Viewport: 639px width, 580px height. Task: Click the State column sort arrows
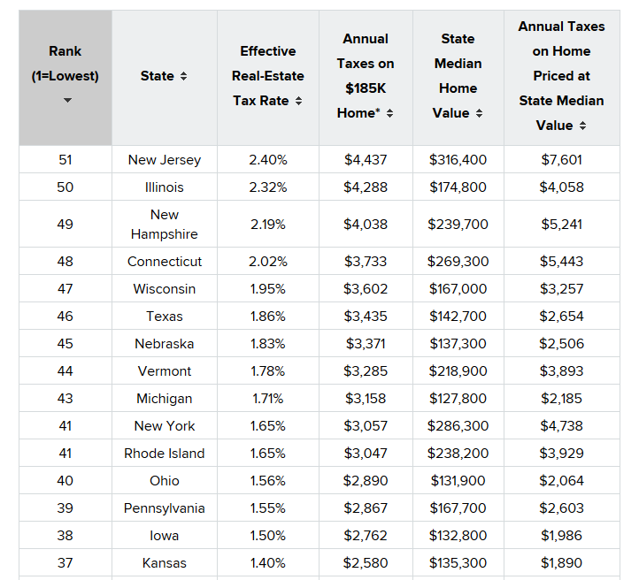point(183,77)
